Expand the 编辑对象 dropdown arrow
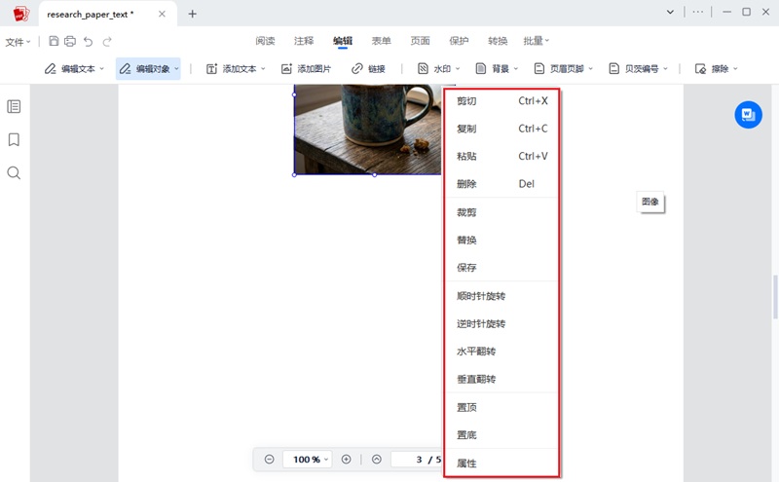 tap(176, 69)
